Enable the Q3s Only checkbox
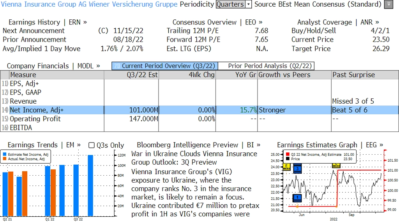Viewport: 399px width, 223px height. pyautogui.click(x=91, y=145)
